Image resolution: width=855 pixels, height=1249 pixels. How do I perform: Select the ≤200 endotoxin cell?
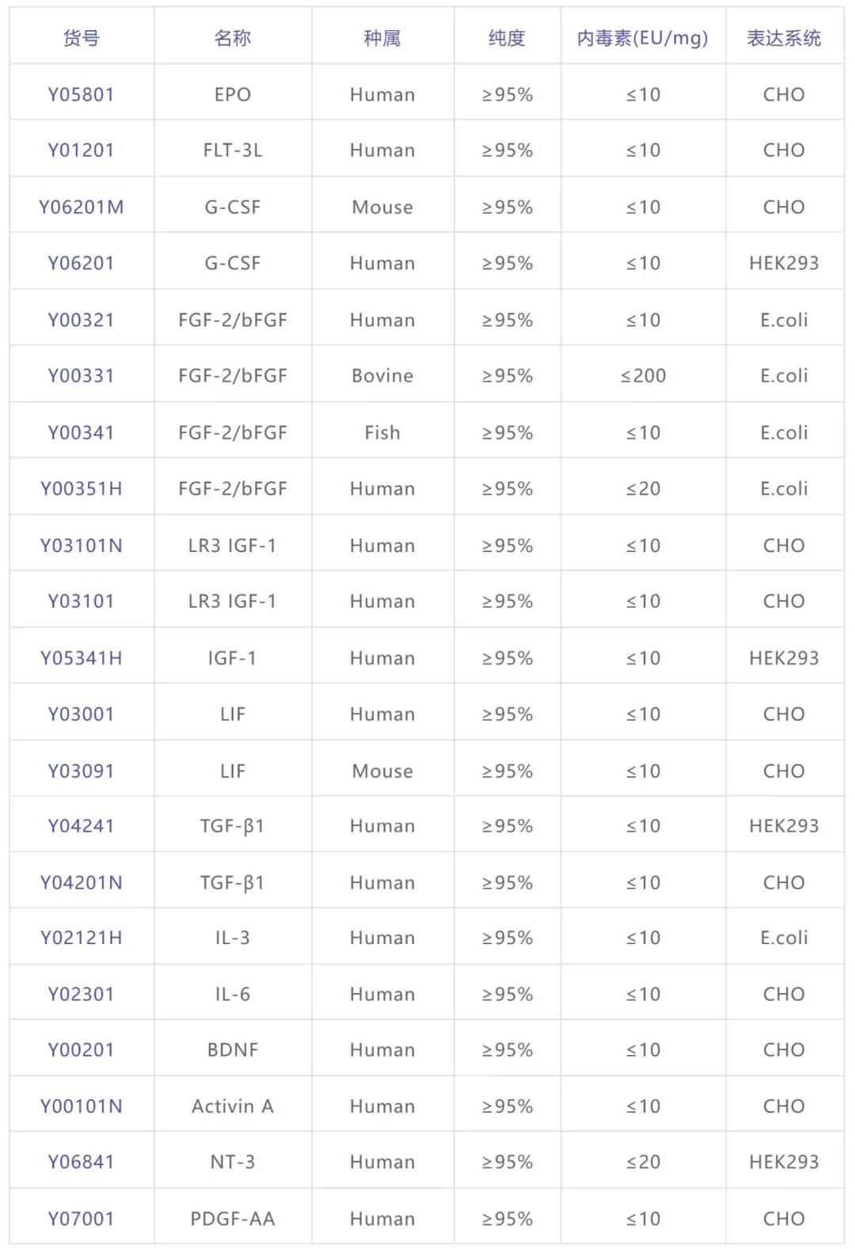tap(643, 375)
